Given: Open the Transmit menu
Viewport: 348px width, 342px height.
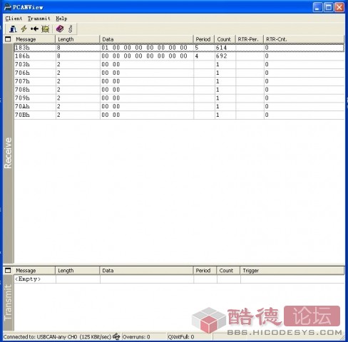Looking at the screenshot, I should point(39,19).
